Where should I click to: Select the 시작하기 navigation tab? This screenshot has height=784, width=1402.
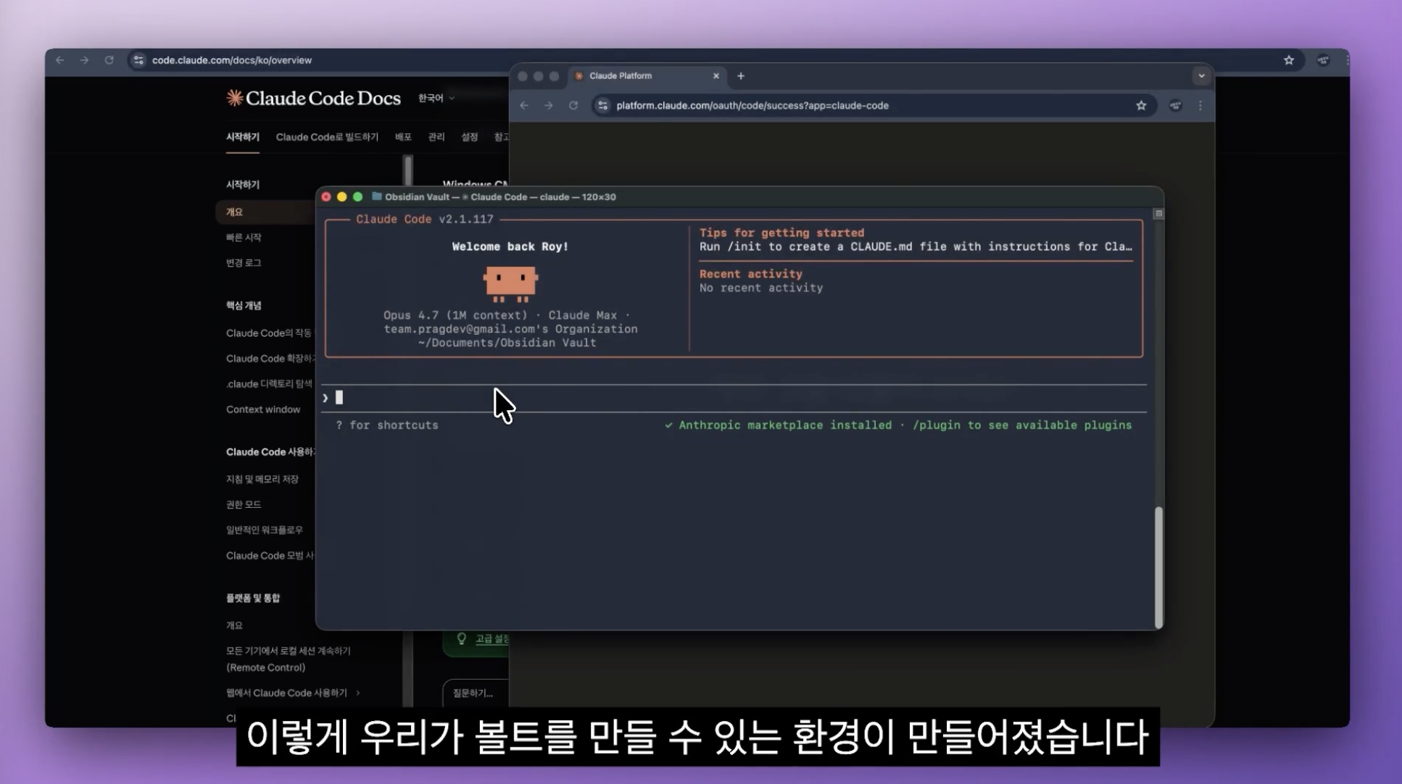(241, 136)
